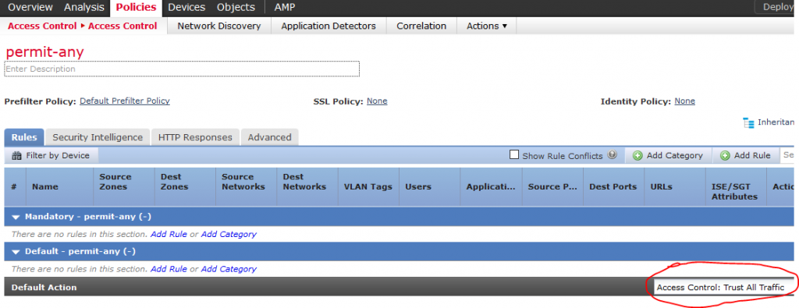799x308 pixels.
Task: Collapse the Mandatory - permit-any section
Action: (x=16, y=217)
